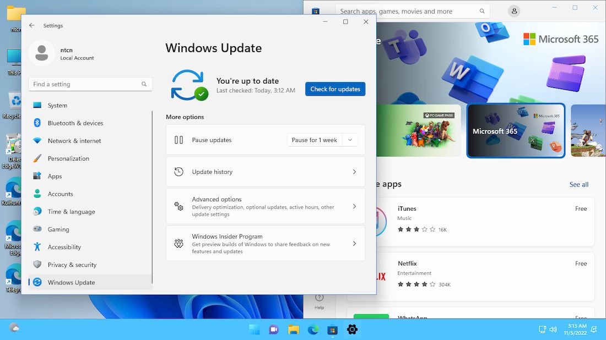Click the Advanced options gears icon
The image size is (606, 340).
(178, 206)
